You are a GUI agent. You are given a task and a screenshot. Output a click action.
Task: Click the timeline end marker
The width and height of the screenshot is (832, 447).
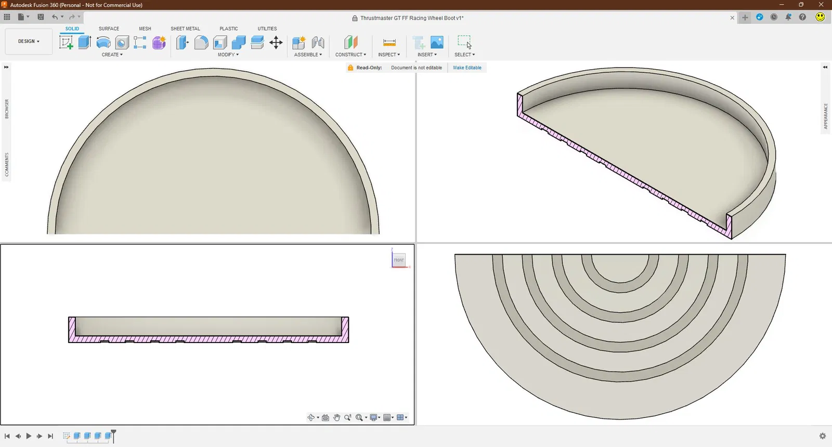113,436
